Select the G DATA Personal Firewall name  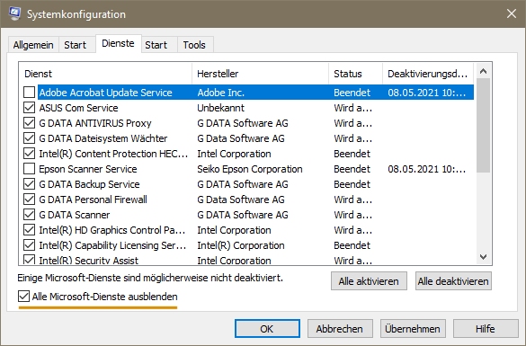point(93,200)
